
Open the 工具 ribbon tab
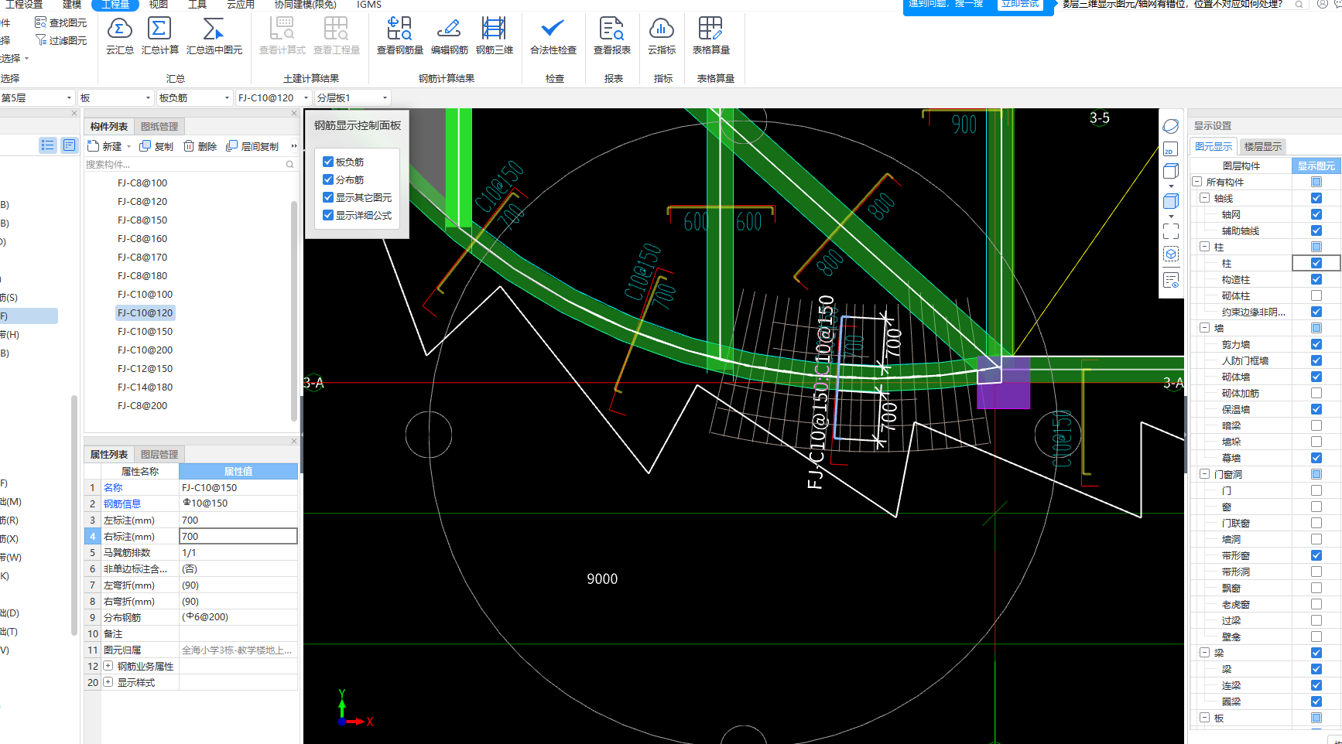click(197, 5)
